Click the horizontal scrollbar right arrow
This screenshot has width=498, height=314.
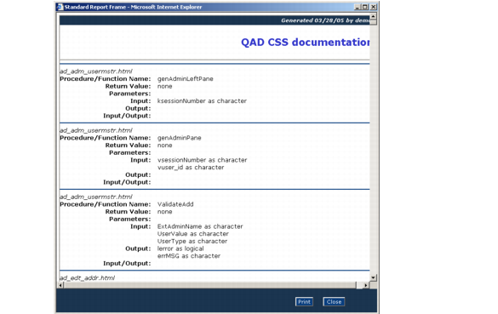366,285
